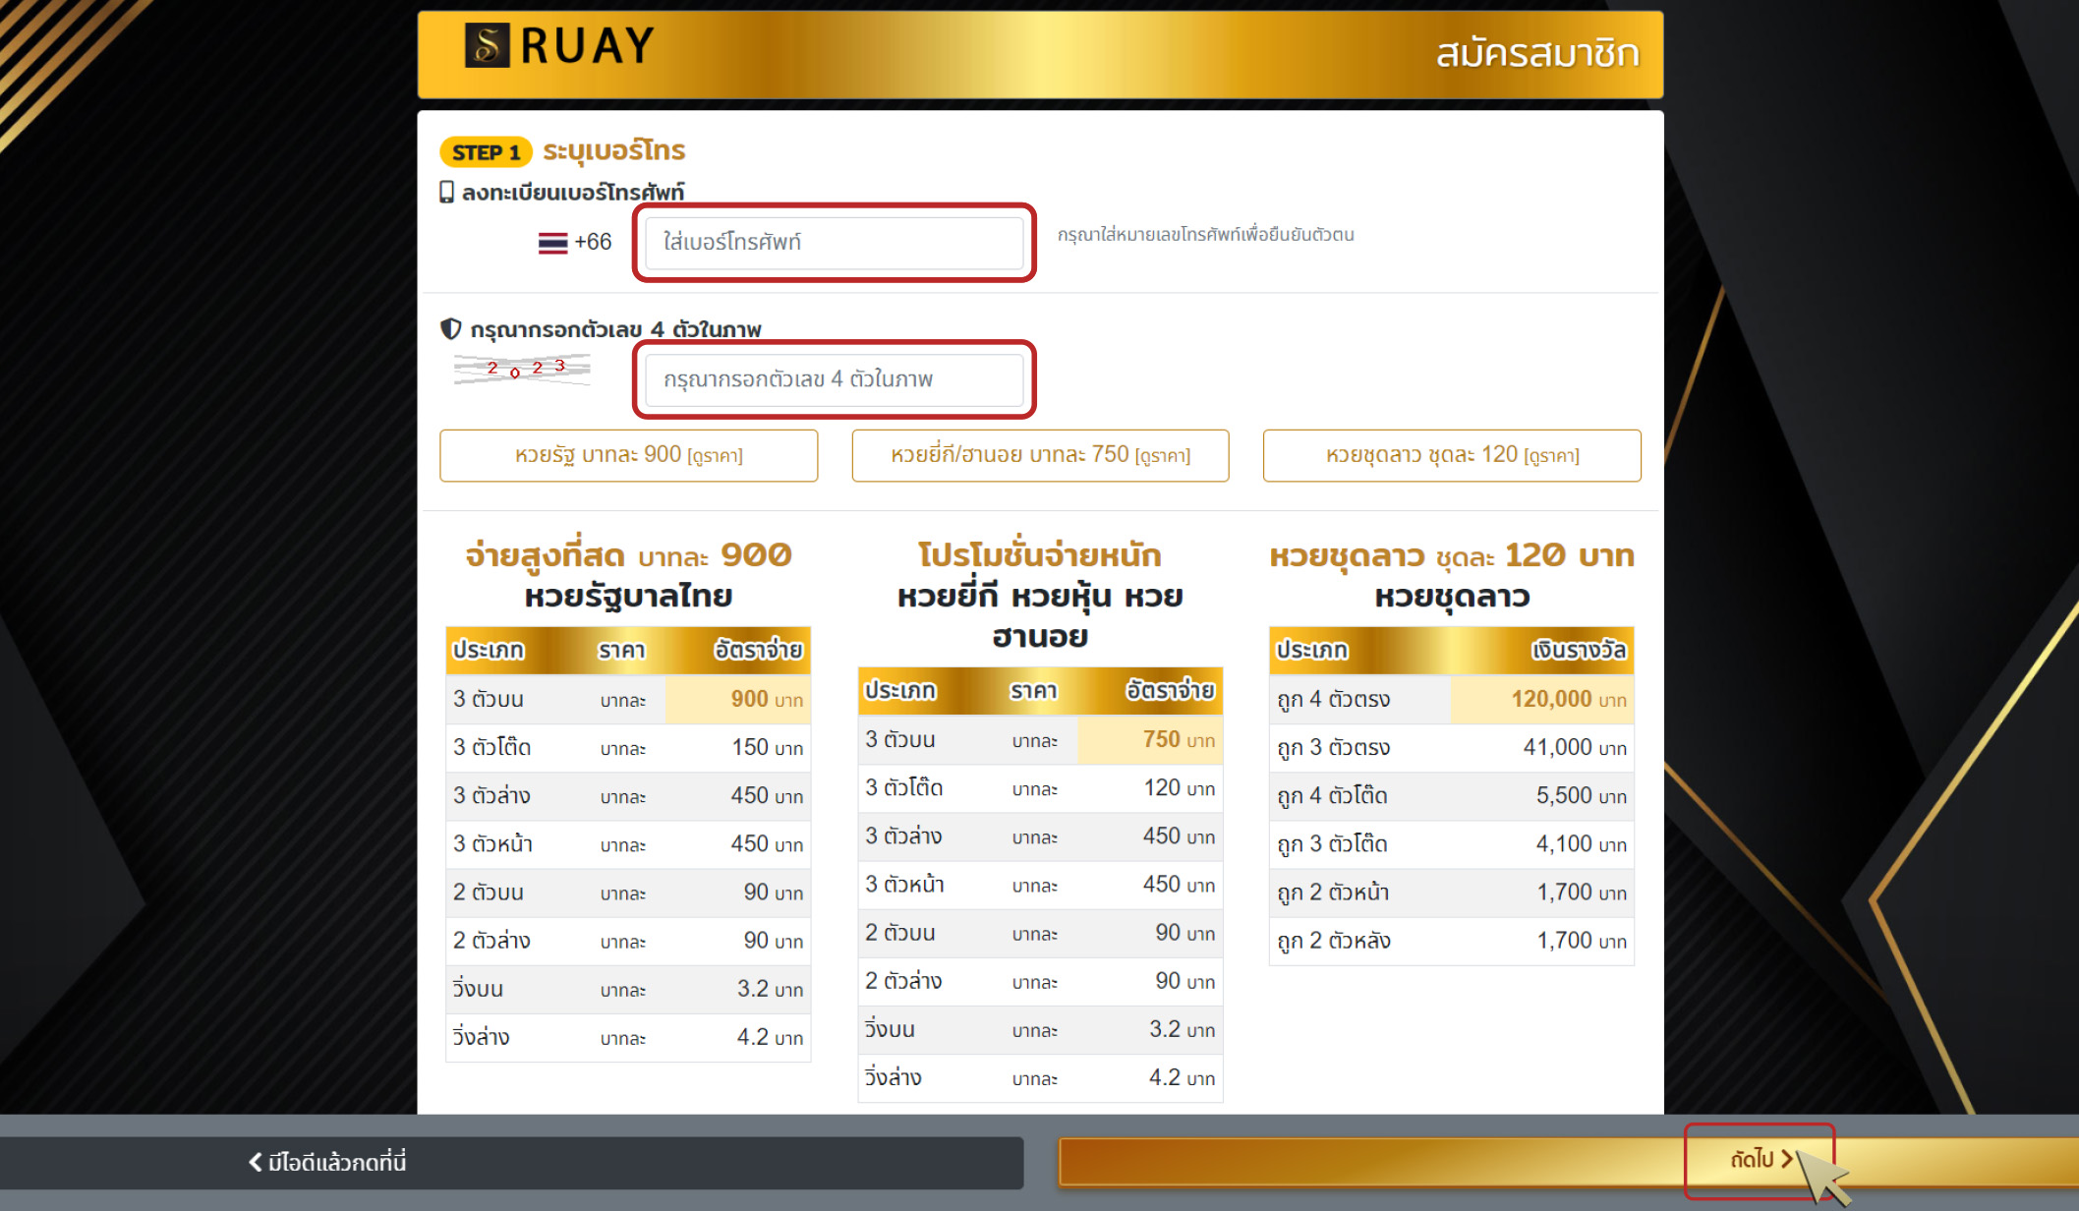Screen dimensions: 2079x1211
Task: Select the ถูก 4 ตัวตรง 120,000 row
Action: click(1451, 699)
